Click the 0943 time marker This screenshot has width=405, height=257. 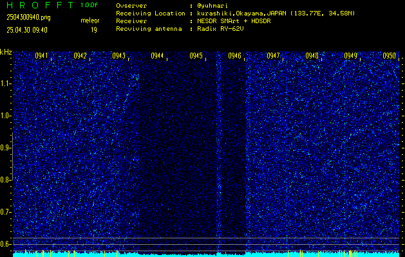coord(119,56)
